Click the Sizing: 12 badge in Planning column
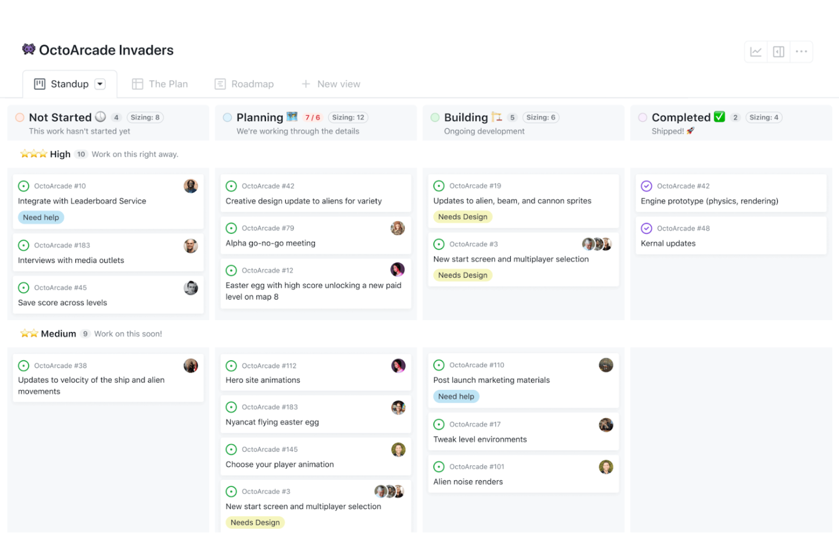This screenshot has height=560, width=839. pyautogui.click(x=348, y=117)
